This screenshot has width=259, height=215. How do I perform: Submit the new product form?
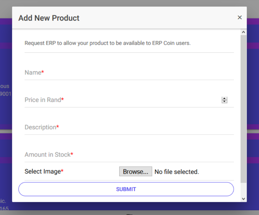click(126, 189)
